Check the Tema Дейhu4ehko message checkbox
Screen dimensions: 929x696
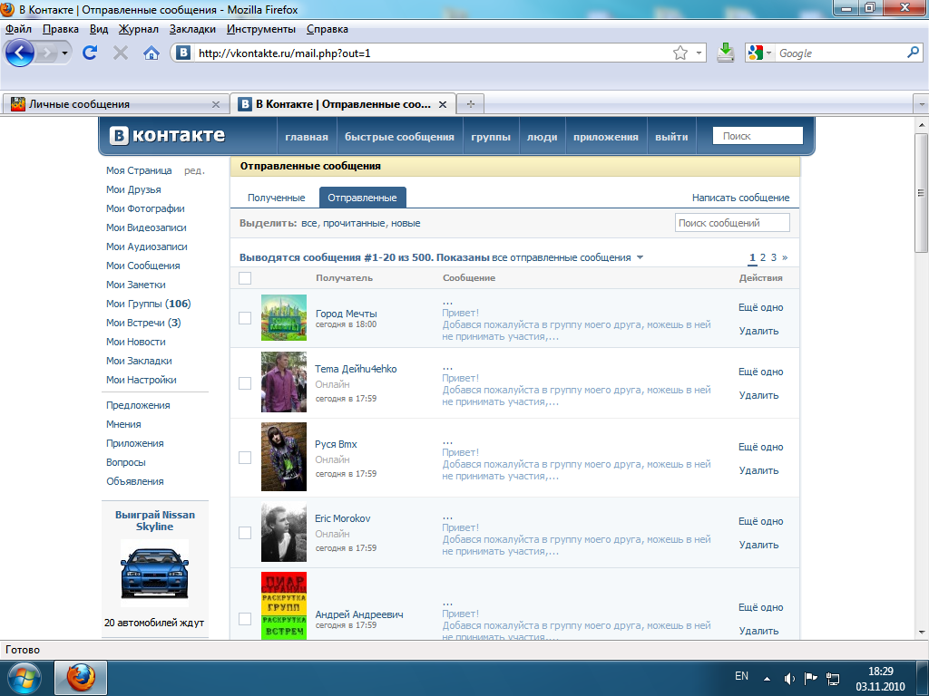(x=245, y=383)
